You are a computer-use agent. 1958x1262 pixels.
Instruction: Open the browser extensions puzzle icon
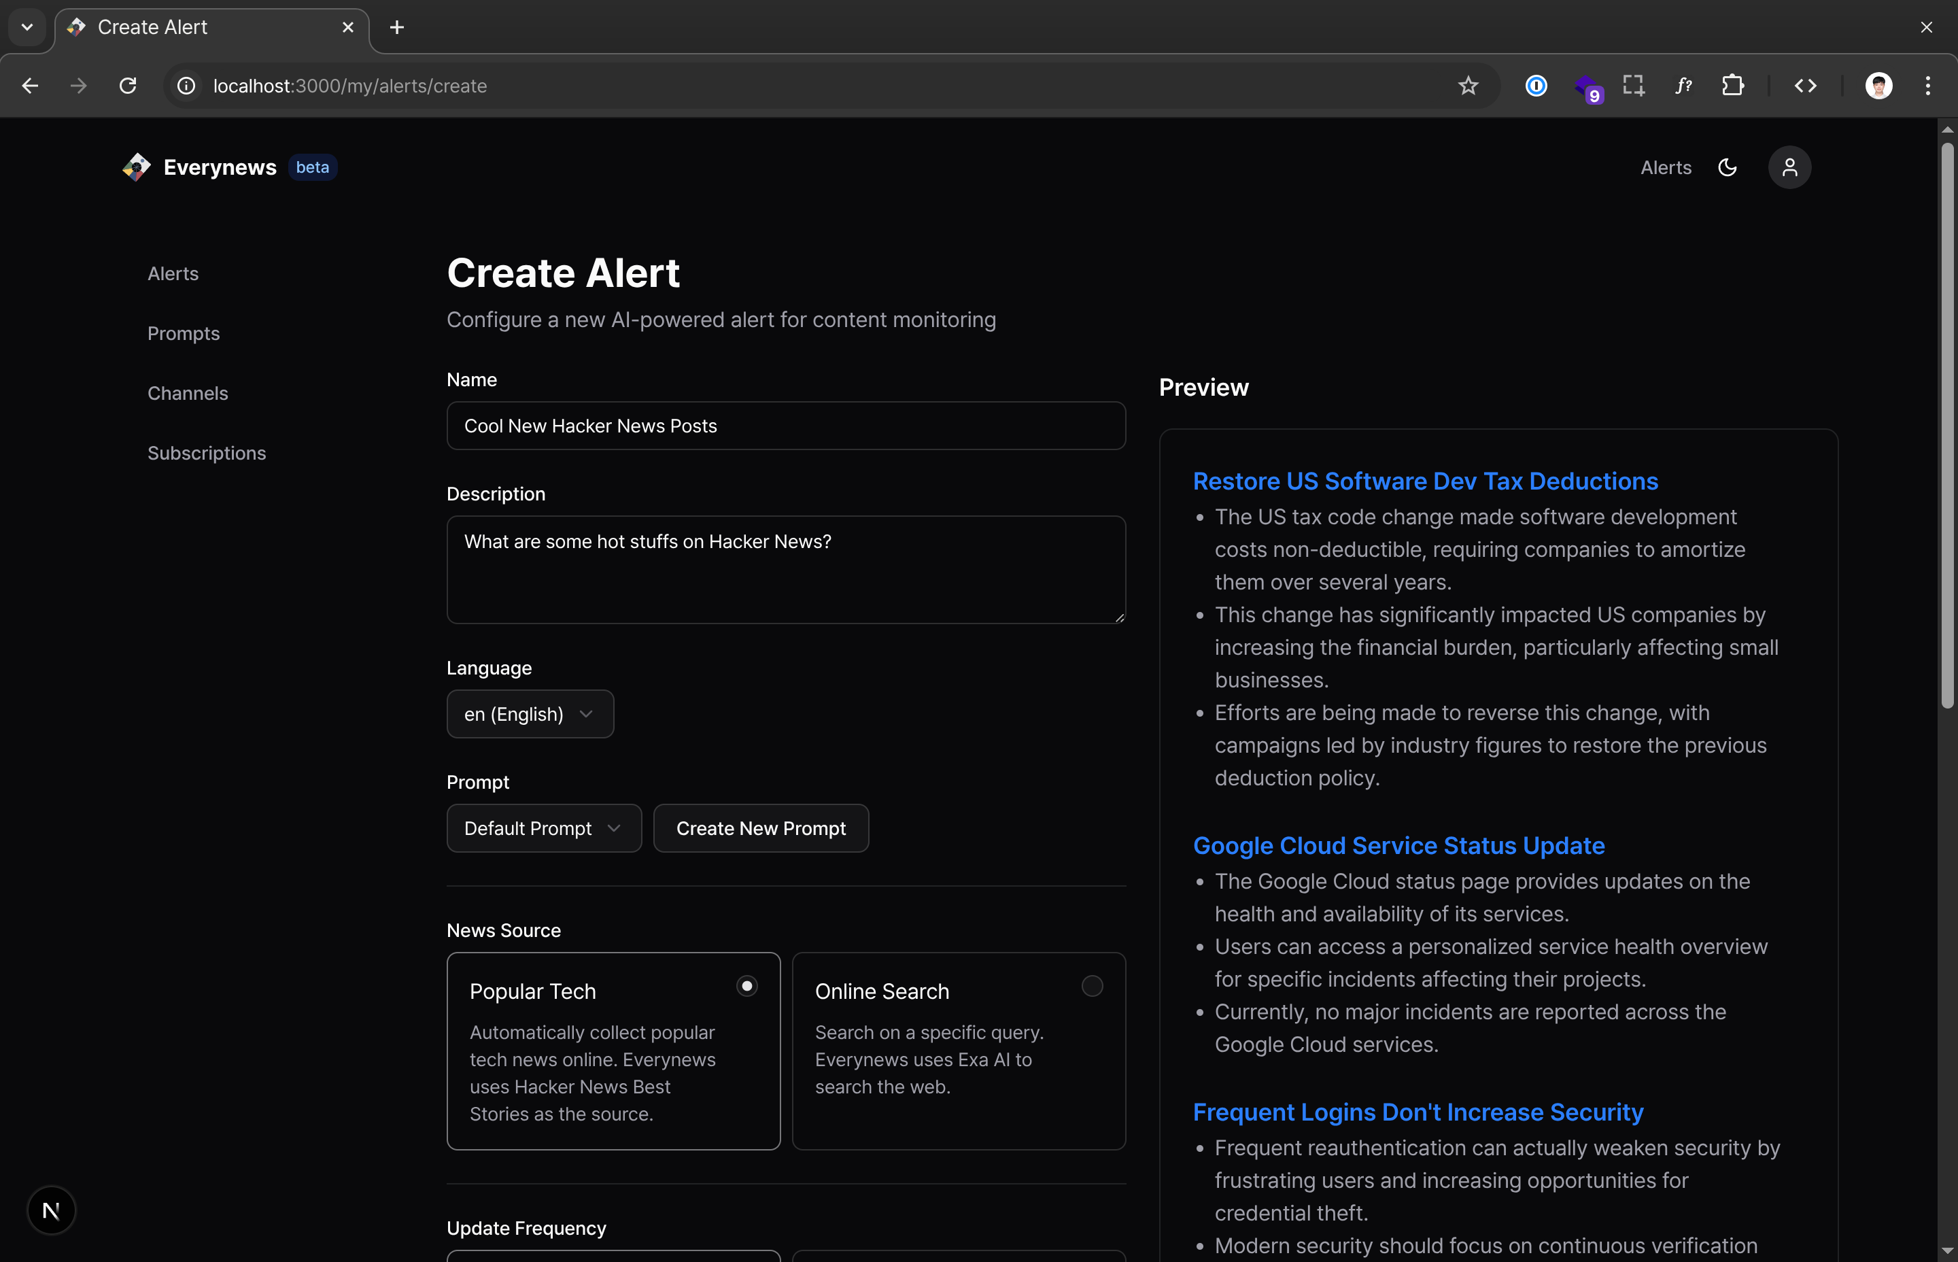click(1733, 85)
